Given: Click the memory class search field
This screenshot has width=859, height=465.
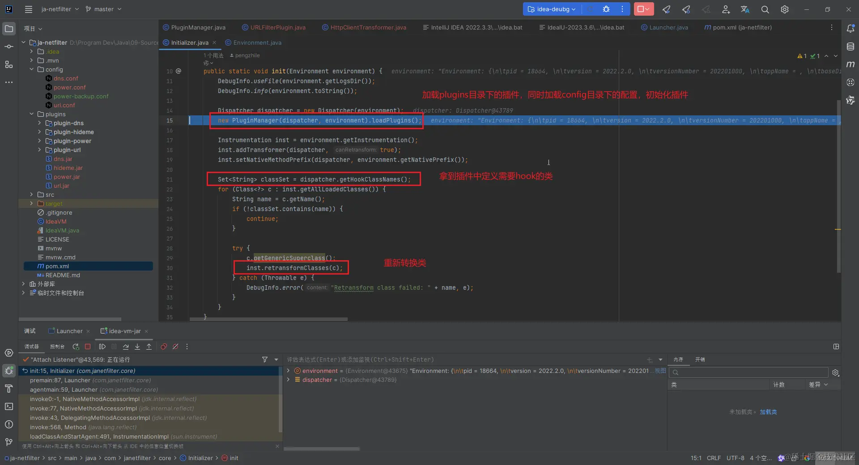Looking at the screenshot, I should coord(748,372).
